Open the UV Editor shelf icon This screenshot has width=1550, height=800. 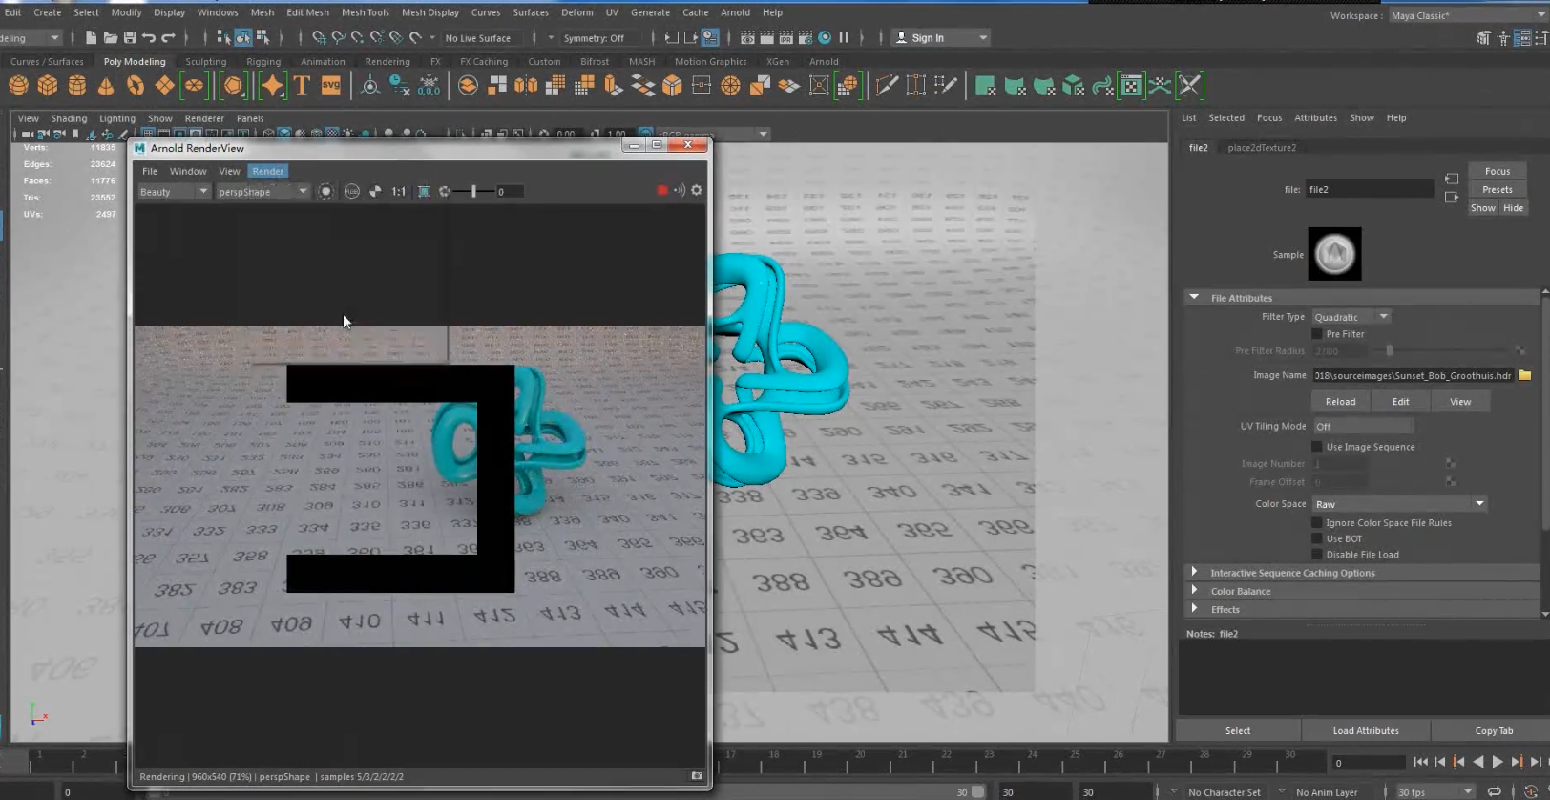[x=1131, y=86]
